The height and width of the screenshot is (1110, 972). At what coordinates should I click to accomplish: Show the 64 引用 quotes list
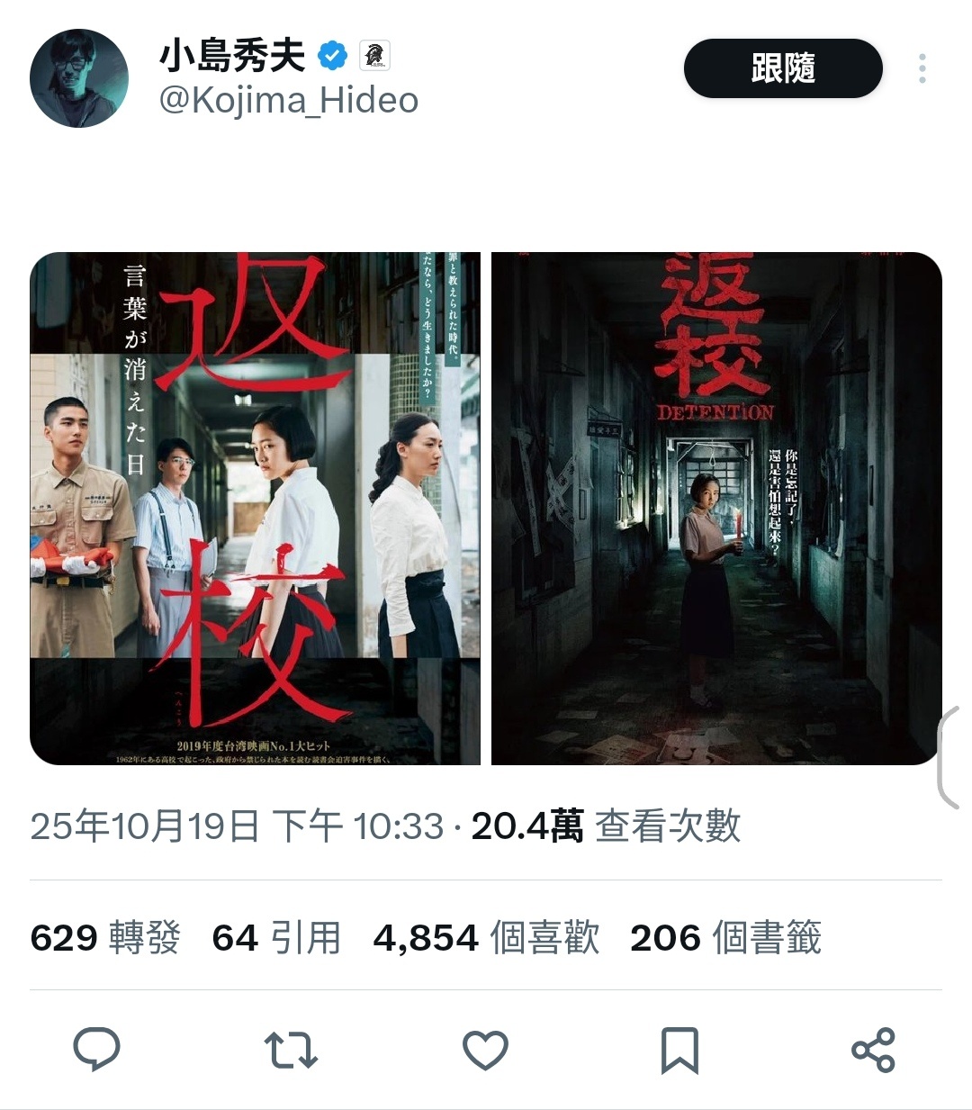[277, 938]
